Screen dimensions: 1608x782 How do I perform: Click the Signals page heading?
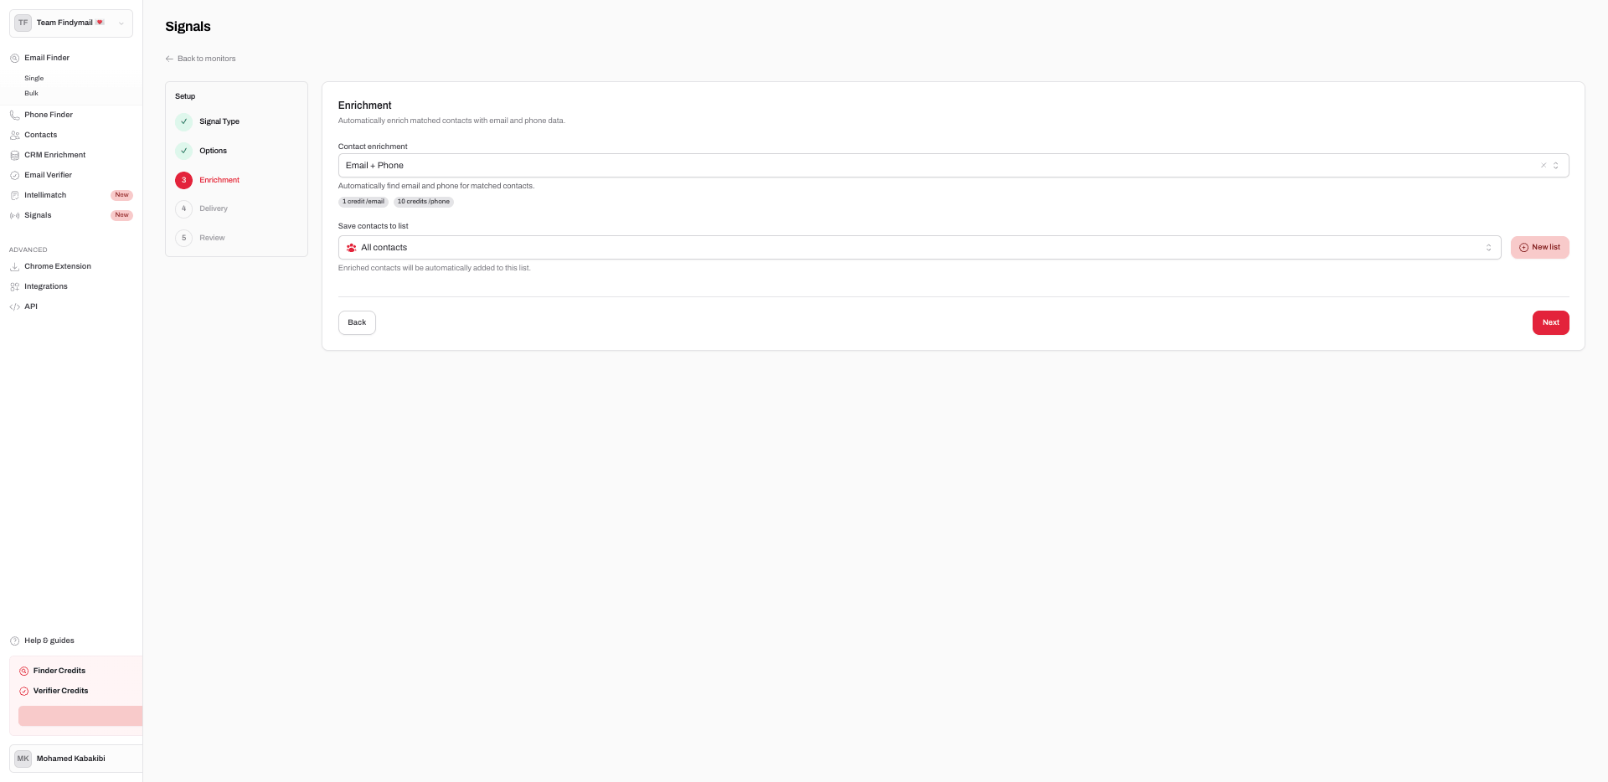[188, 27]
